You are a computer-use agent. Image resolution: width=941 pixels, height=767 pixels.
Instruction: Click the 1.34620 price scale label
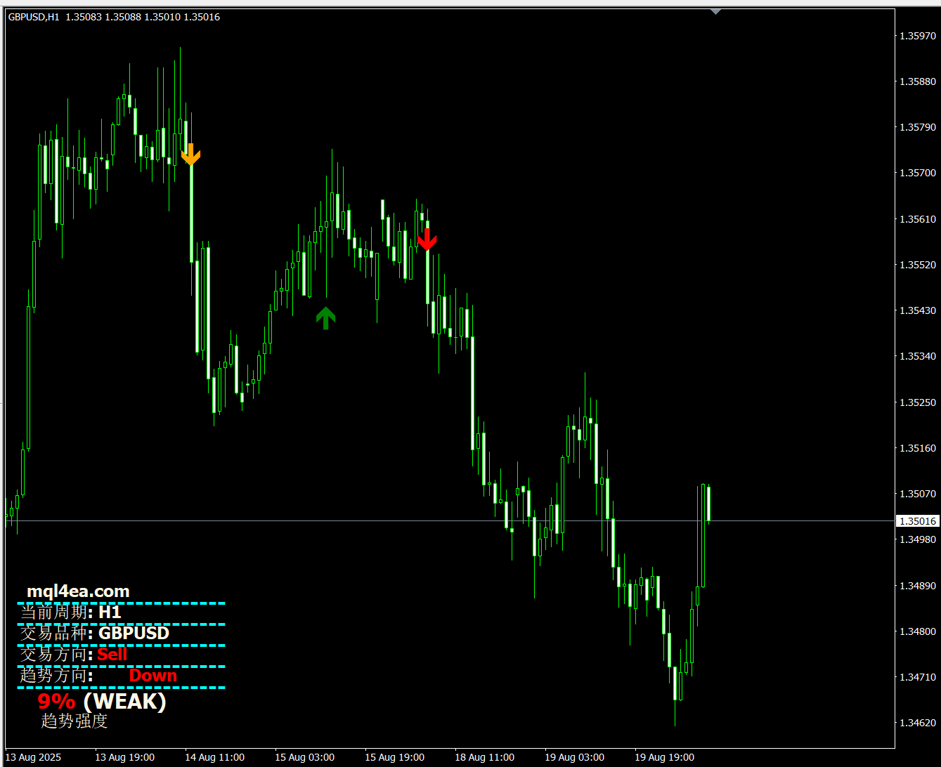point(918,723)
